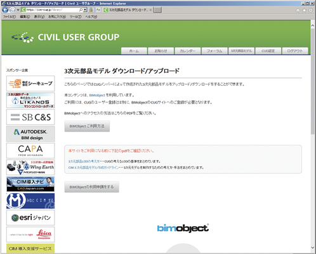The image size is (316, 254).
Task: Open the IE Tools gear icon
Action: [x=310, y=10]
